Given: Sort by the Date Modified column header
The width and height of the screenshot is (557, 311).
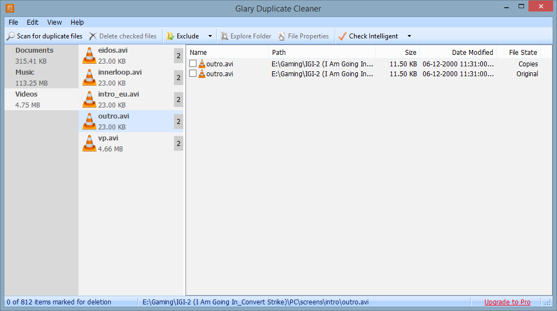Looking at the screenshot, I should [x=458, y=53].
